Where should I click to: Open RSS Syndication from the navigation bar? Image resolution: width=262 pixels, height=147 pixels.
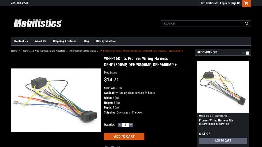click(106, 41)
